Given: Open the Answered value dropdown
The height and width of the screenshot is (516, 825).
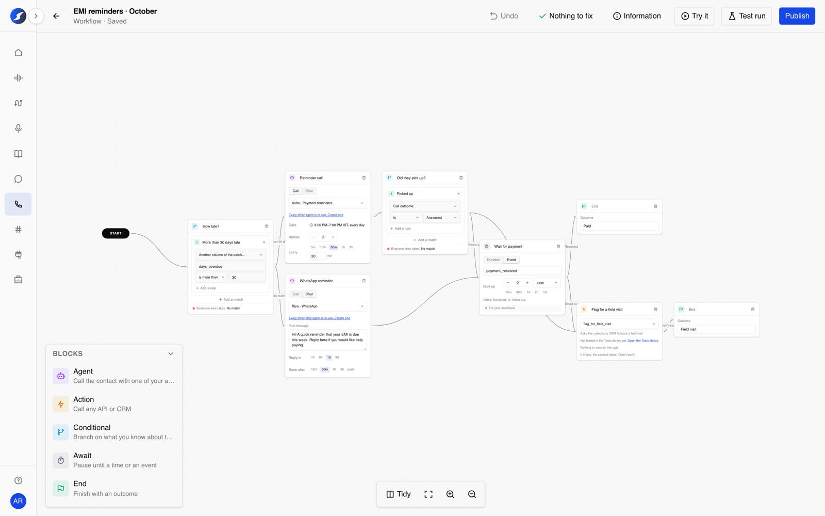Looking at the screenshot, I should point(441,218).
